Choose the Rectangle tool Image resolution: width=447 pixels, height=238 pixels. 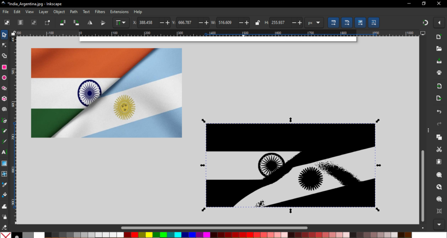(x=4, y=67)
